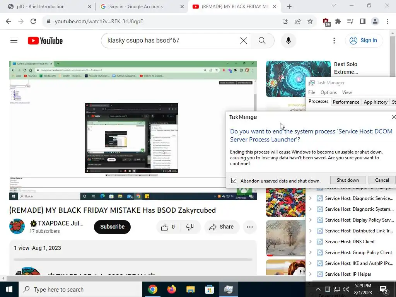This screenshot has height=297, width=396.
Task: Expand Service Host: Display Policy Serv row
Action: (311, 220)
